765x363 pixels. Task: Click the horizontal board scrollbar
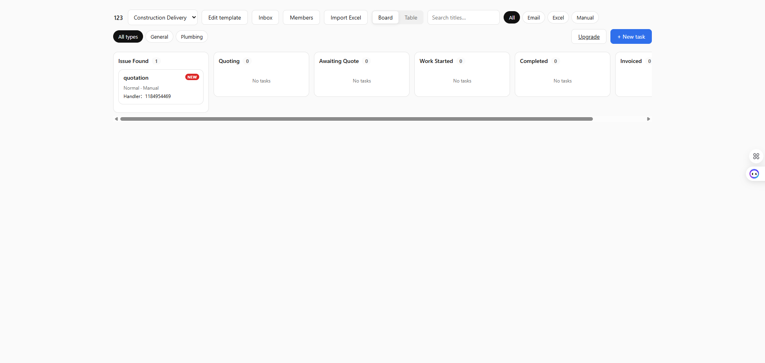click(x=357, y=119)
